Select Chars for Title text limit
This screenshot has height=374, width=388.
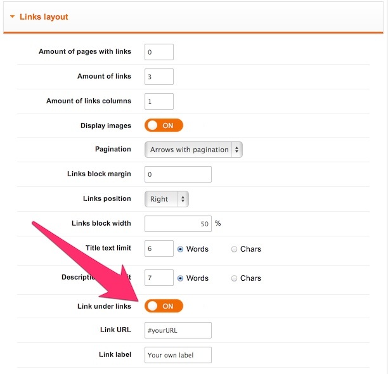235,249
